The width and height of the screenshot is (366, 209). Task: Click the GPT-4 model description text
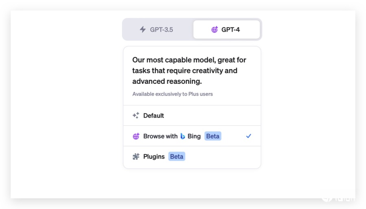(x=189, y=70)
